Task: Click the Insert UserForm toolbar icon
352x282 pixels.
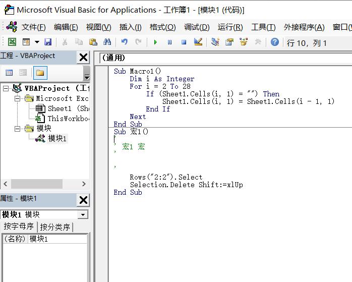Action: click(26, 42)
